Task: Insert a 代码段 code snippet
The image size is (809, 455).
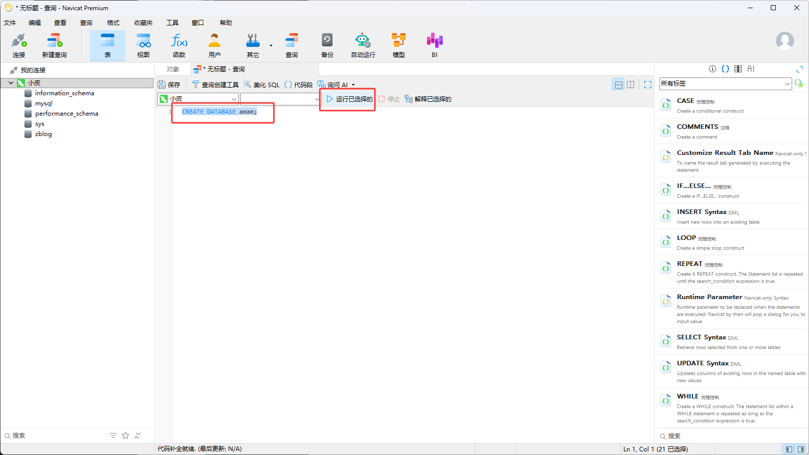Action: point(298,85)
